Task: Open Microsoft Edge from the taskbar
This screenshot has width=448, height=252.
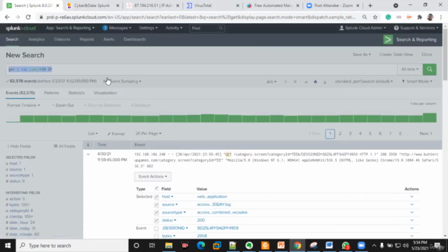Action: [201, 246]
